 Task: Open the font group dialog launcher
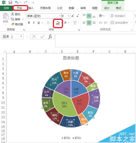coord(79,30)
